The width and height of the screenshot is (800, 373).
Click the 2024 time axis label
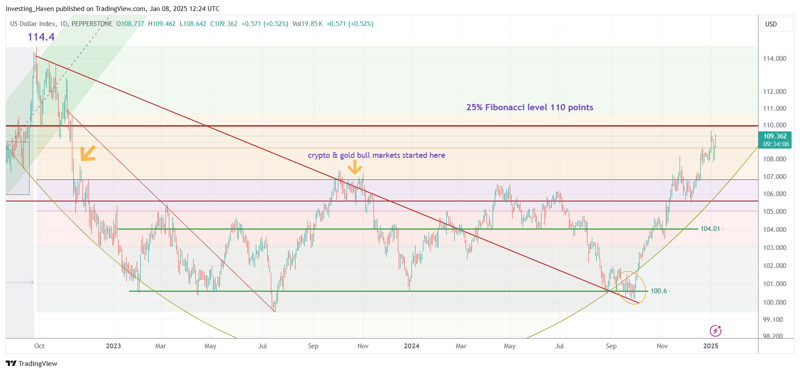click(411, 346)
